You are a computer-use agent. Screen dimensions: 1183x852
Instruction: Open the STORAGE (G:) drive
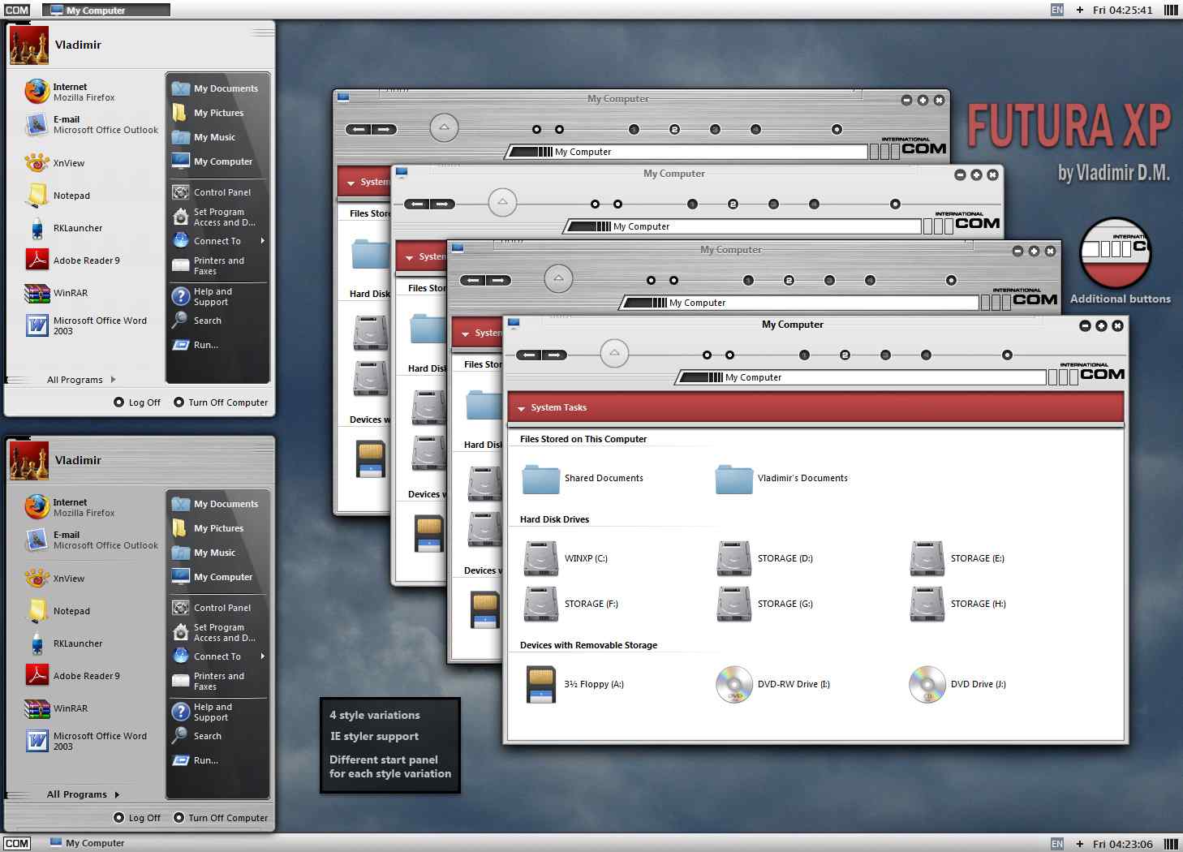click(764, 604)
